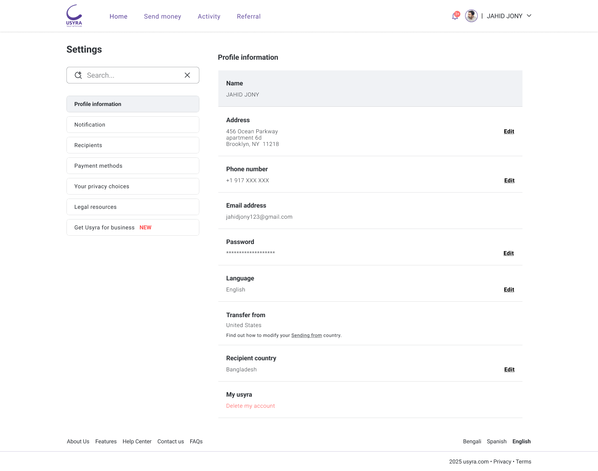Click the user profile avatar

click(x=471, y=16)
